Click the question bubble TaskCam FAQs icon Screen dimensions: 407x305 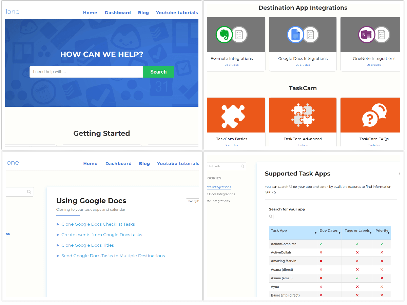coord(374,115)
